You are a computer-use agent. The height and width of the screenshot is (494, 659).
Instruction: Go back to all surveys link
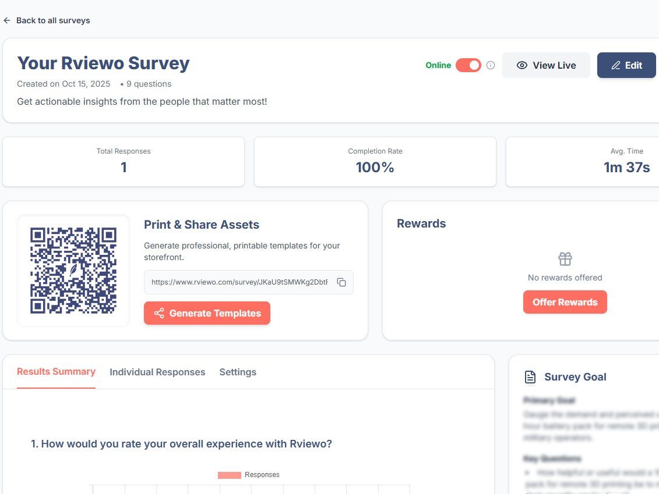[x=53, y=20]
